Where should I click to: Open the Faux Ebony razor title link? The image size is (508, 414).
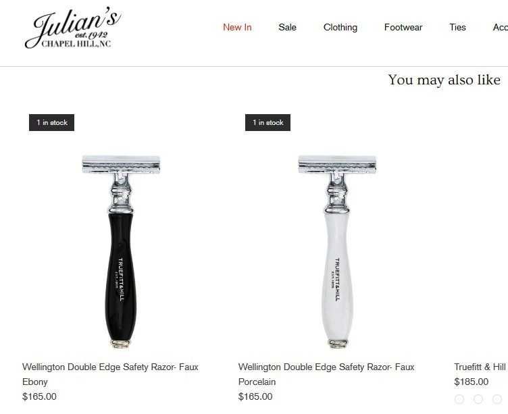click(110, 374)
